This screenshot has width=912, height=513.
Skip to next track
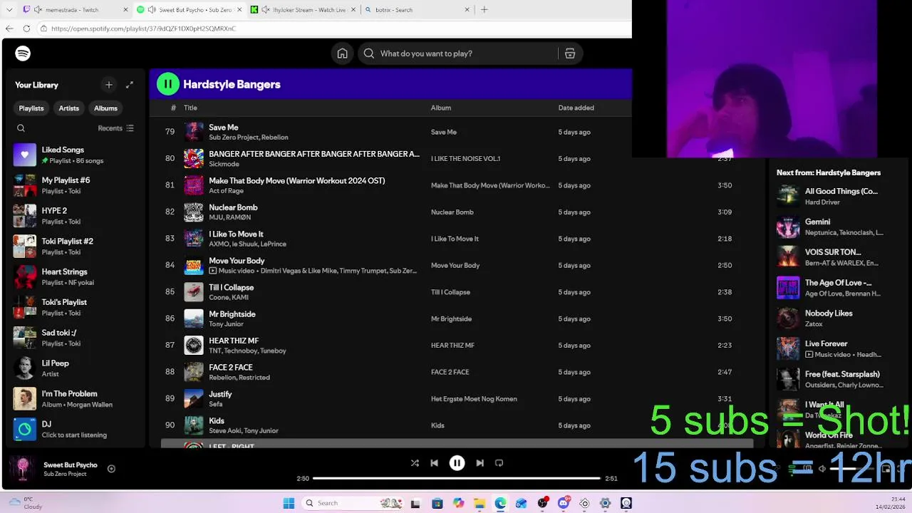pyautogui.click(x=480, y=463)
